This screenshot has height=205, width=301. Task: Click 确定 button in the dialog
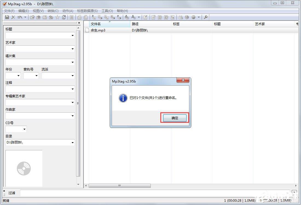(175, 118)
